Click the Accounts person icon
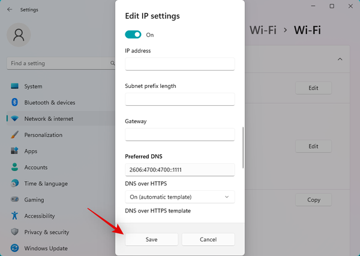The image size is (360, 256). (14, 167)
